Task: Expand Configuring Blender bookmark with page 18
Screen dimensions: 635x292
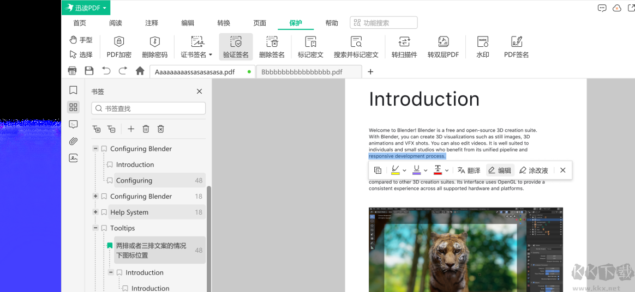Action: (x=95, y=196)
